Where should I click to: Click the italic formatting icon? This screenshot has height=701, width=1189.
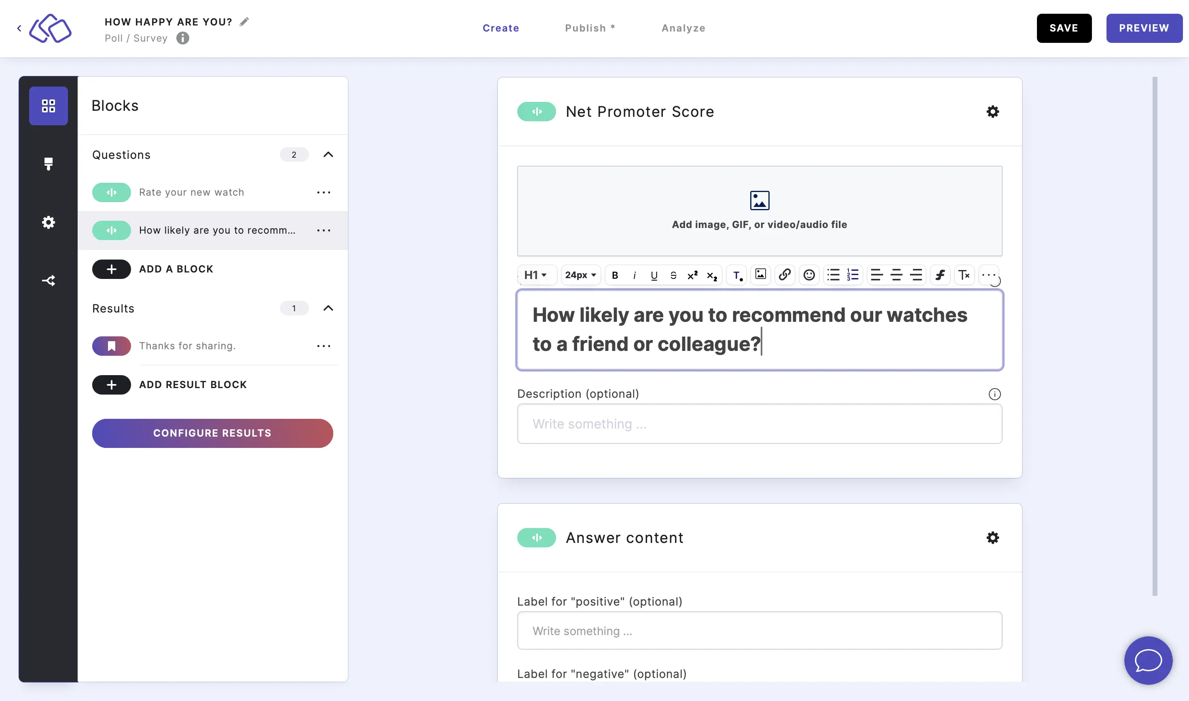(633, 274)
